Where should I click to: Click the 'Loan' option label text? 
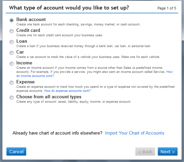22,41
